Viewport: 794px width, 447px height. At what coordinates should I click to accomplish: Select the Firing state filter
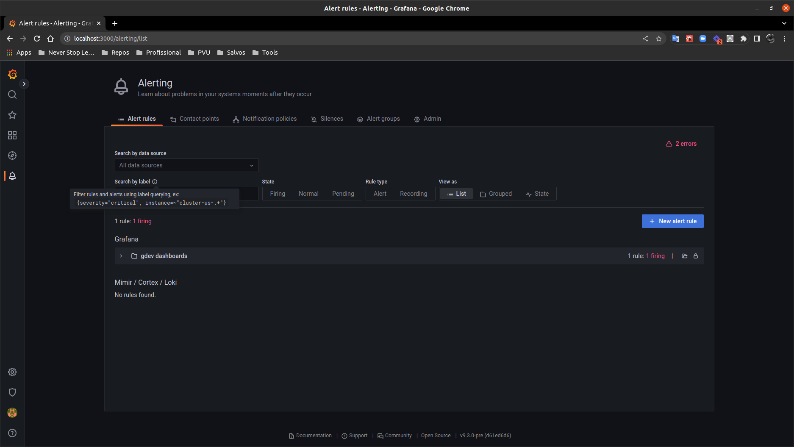[277, 194]
